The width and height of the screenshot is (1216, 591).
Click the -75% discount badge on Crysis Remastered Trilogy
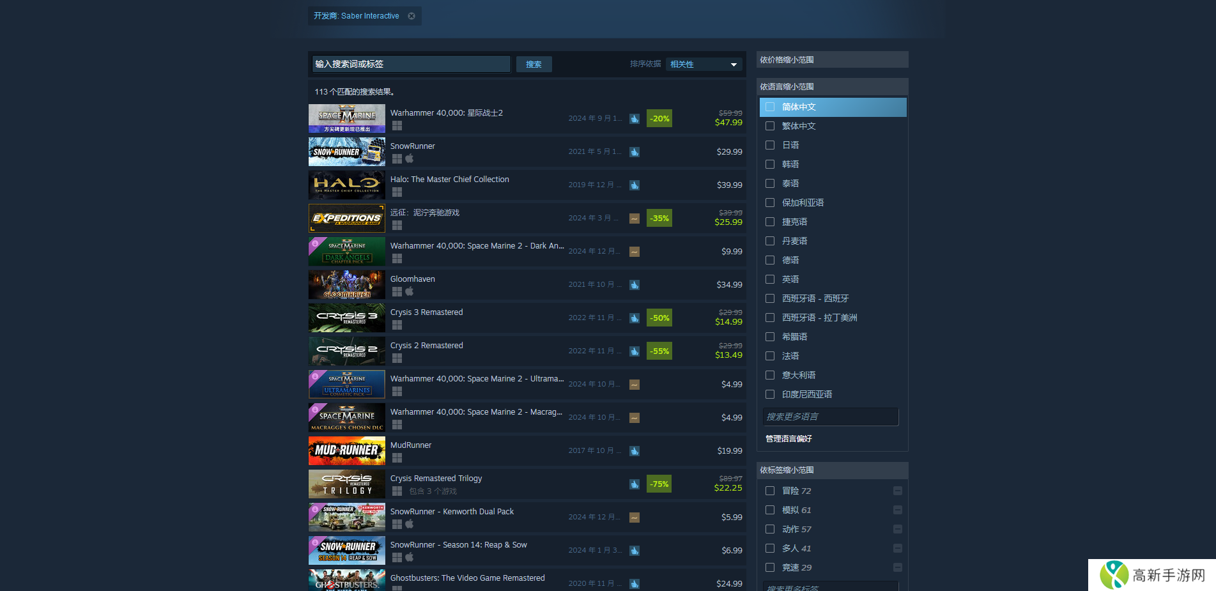[659, 484]
